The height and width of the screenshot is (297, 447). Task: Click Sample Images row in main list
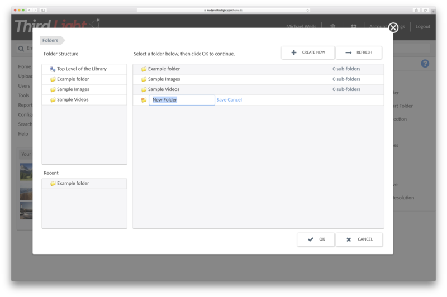point(258,79)
